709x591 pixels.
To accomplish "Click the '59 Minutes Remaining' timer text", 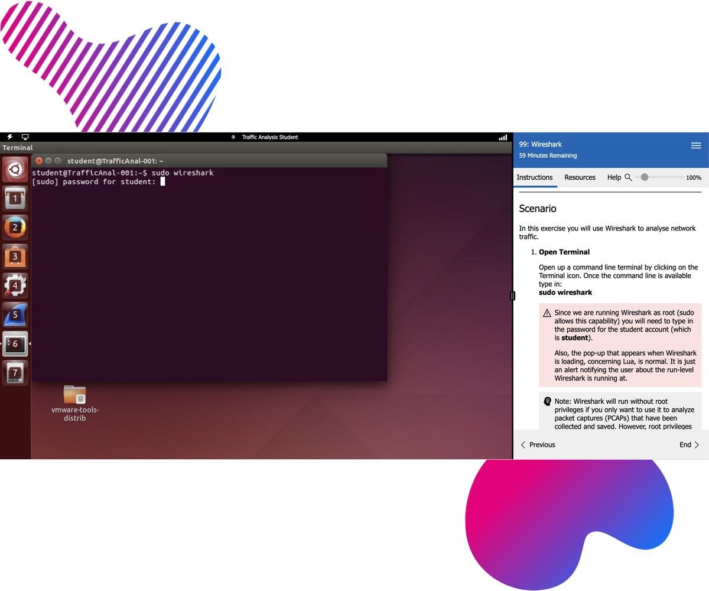I will pos(548,156).
